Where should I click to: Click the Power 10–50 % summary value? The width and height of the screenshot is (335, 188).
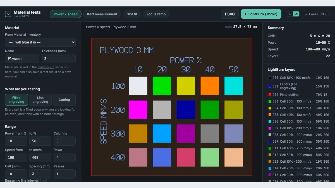pyautogui.click(x=323, y=43)
